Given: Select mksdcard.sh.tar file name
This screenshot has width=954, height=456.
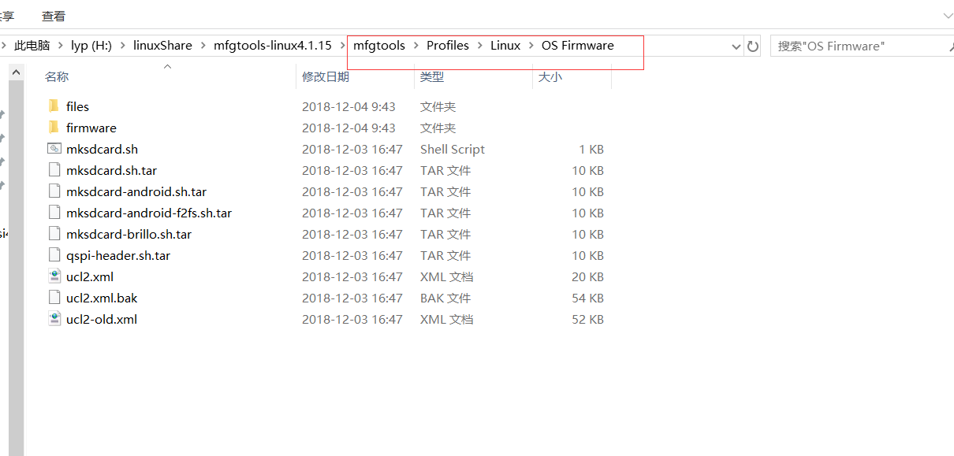Looking at the screenshot, I should [111, 170].
